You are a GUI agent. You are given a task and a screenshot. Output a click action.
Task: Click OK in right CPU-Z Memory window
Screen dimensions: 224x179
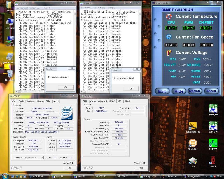coord(141,168)
